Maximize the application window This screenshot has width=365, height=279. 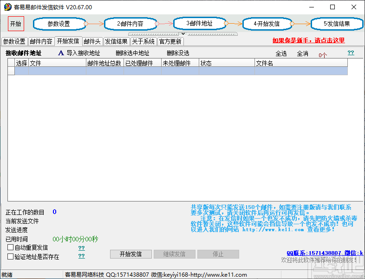coord(332,7)
